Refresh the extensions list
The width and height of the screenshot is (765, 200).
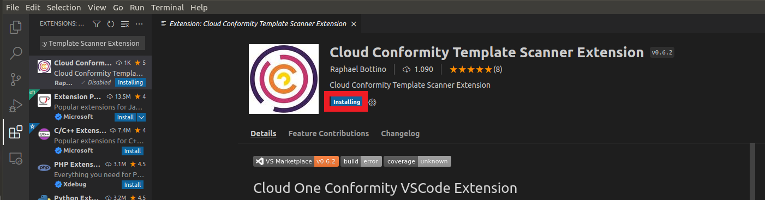pyautogui.click(x=111, y=24)
